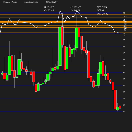This screenshot has width=132, height=132.
Task: Click the Monthly Charts title text
Action: point(10,2)
